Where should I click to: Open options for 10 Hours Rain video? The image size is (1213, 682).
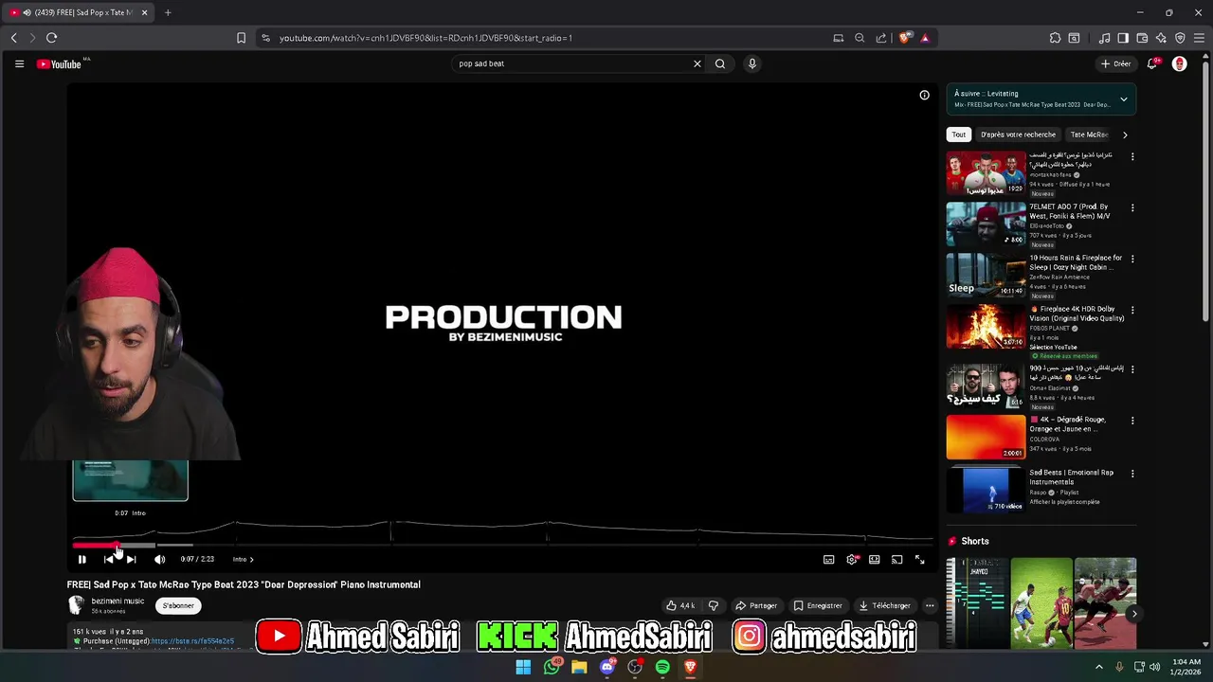coord(1132,259)
